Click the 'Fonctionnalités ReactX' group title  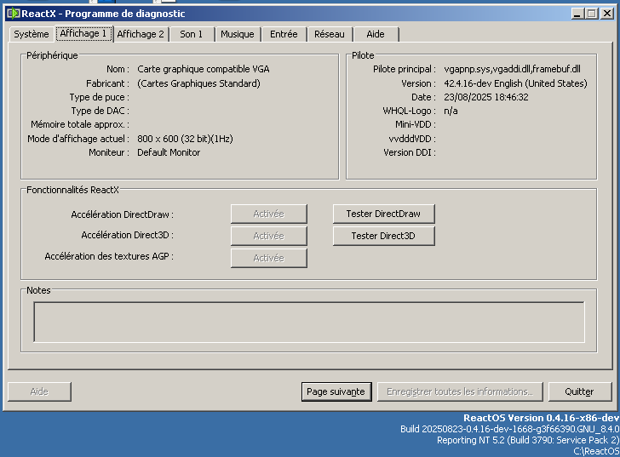pos(72,190)
